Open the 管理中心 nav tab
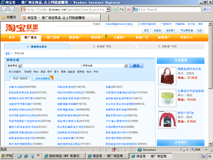The image size is (213, 160). point(187,37)
